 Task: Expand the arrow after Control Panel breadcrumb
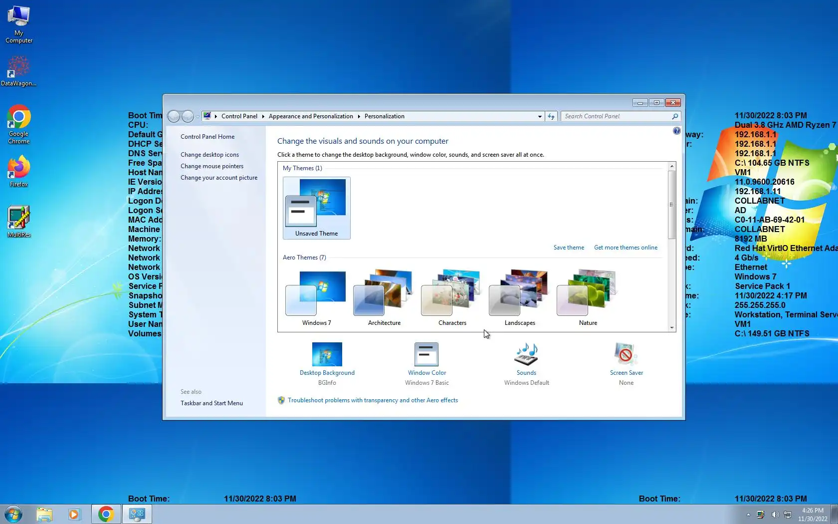coord(263,116)
